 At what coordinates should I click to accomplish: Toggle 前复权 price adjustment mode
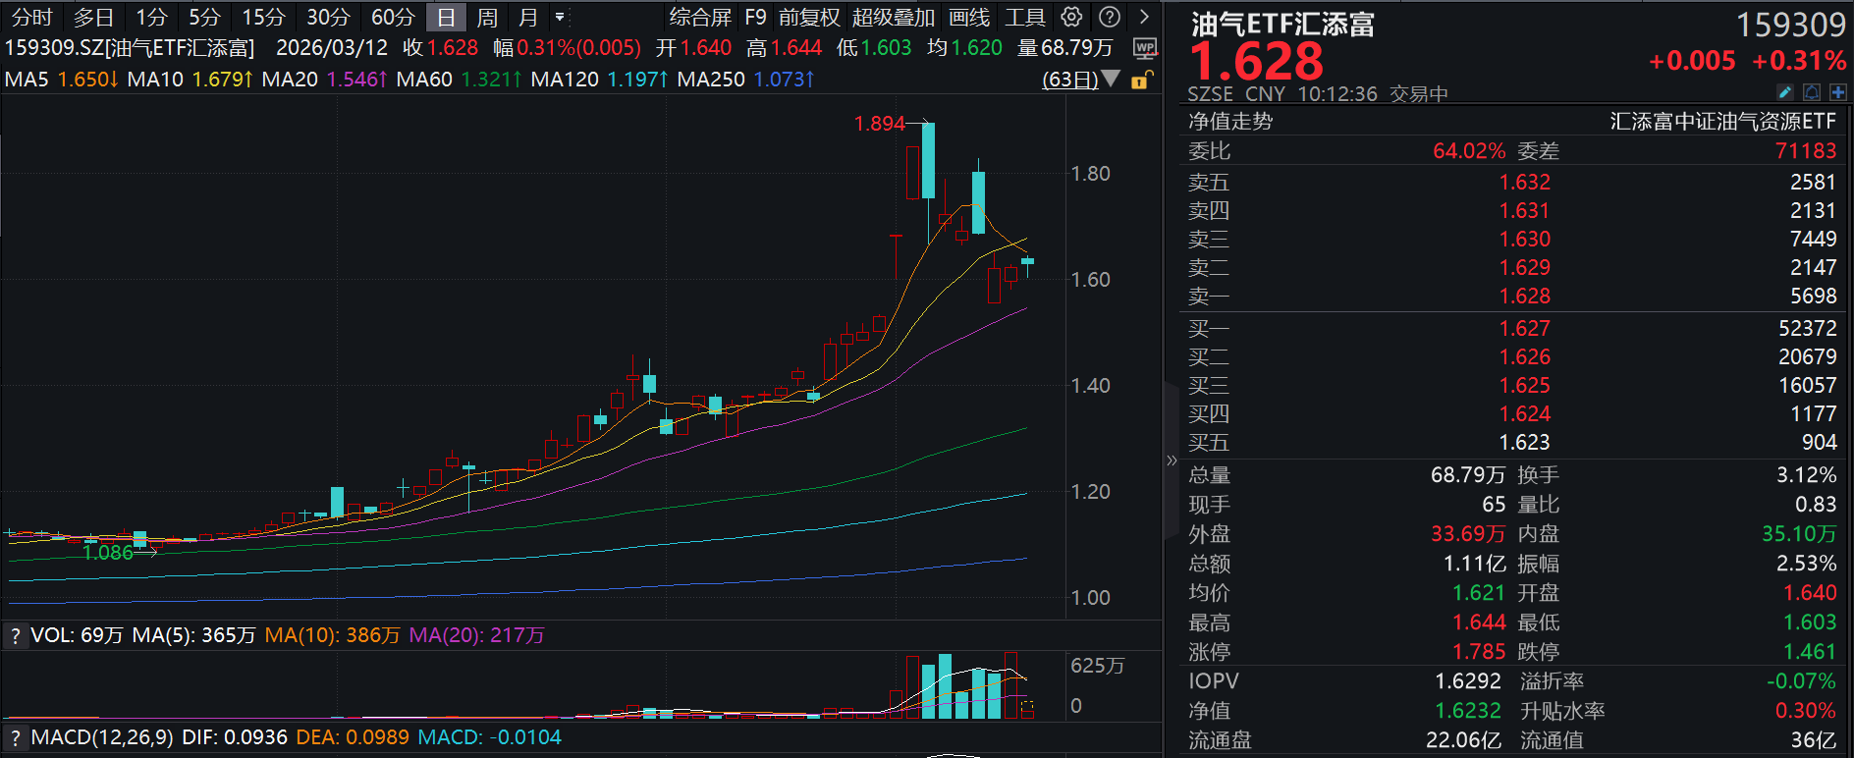pyautogui.click(x=809, y=18)
